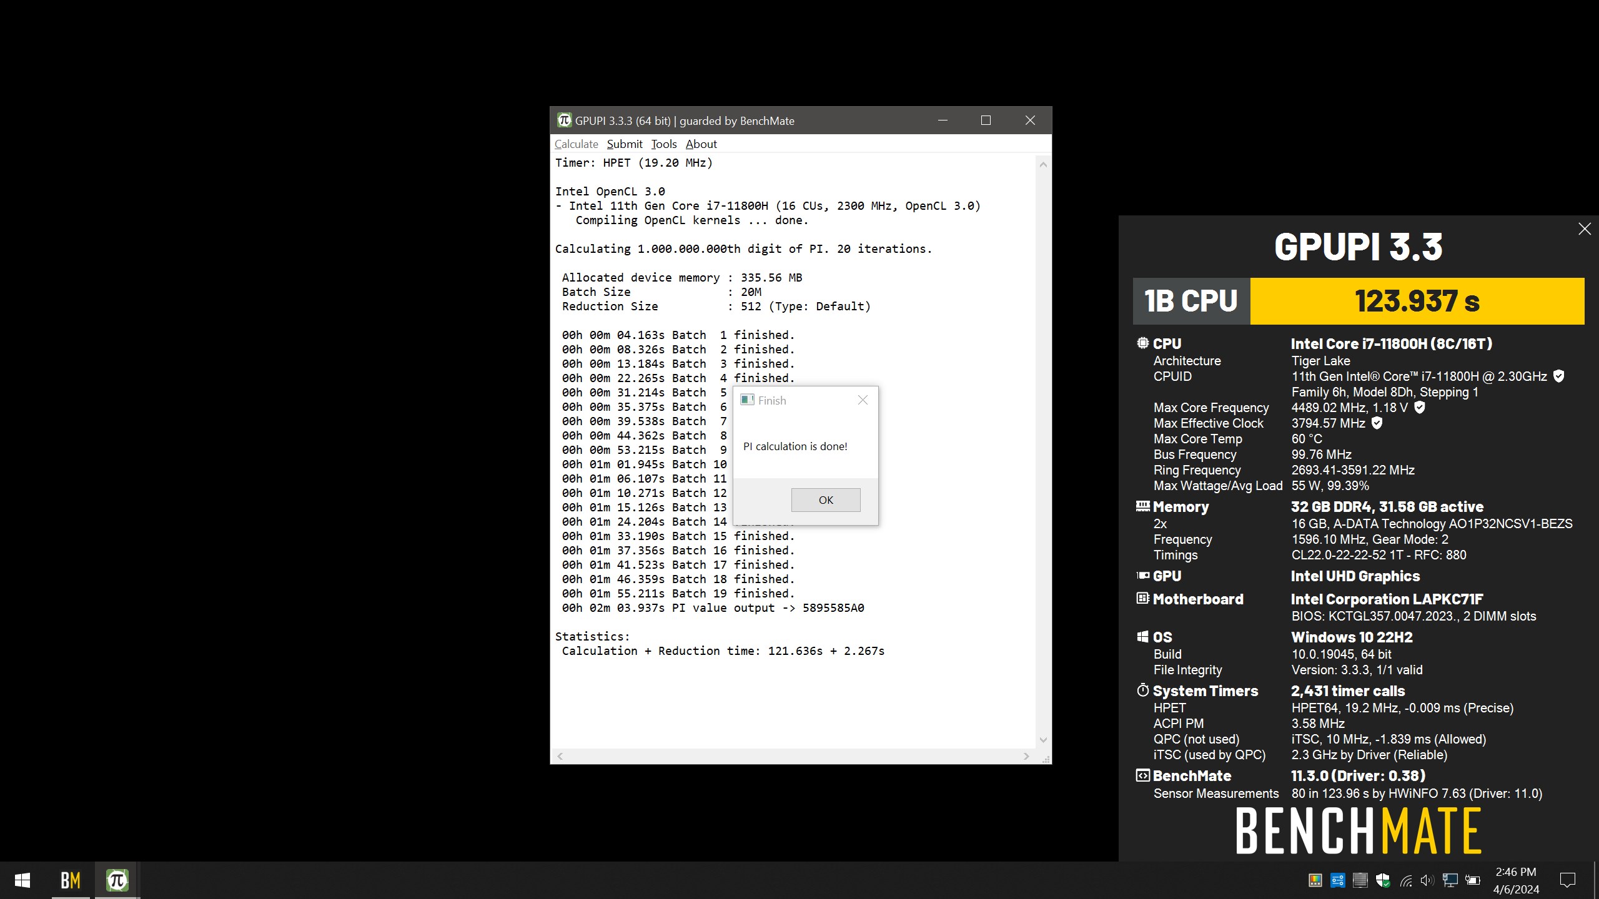Click the CL22.0-22-22-52 timings value
This screenshot has width=1599, height=899.
click(x=1379, y=555)
